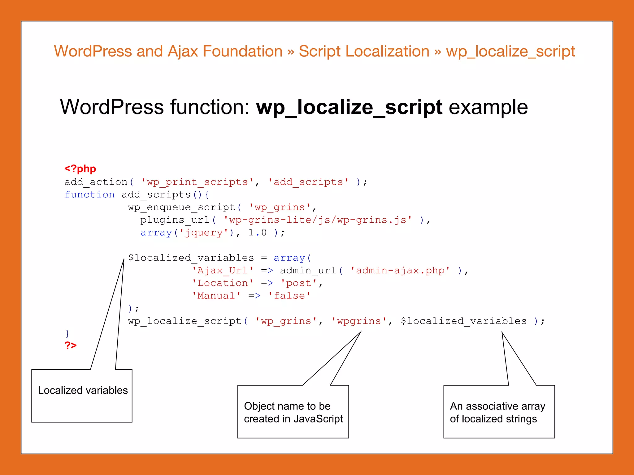Screen dimensions: 634x475
Task: Click the 'add_action(' code line
Action: [216, 182]
